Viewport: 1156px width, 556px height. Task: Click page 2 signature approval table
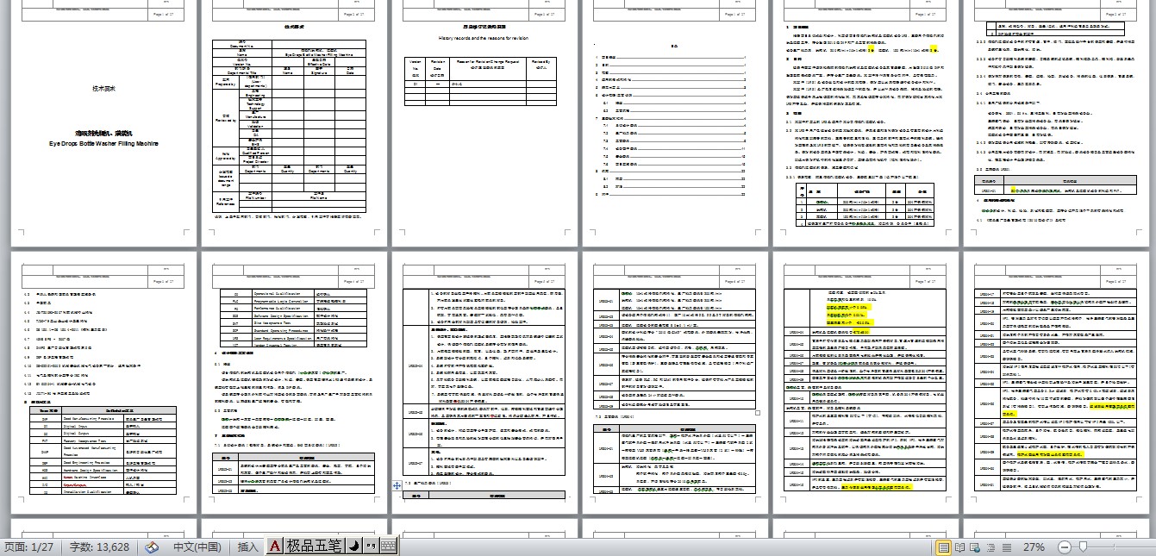(x=290, y=124)
